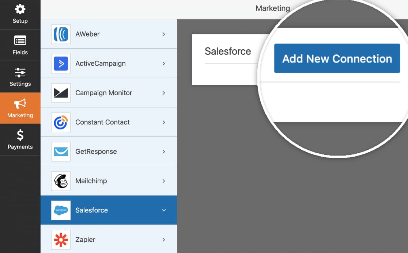The height and width of the screenshot is (253, 408).
Task: Click the Add New Connection button
Action: tap(337, 58)
